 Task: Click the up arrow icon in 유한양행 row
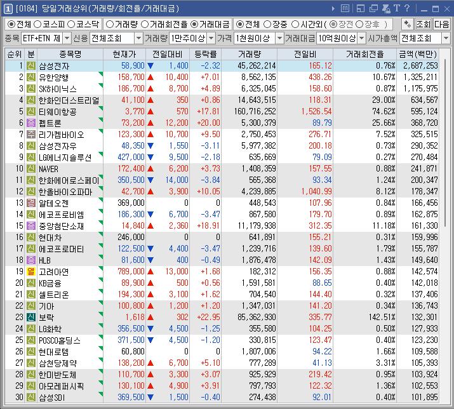coord(150,77)
